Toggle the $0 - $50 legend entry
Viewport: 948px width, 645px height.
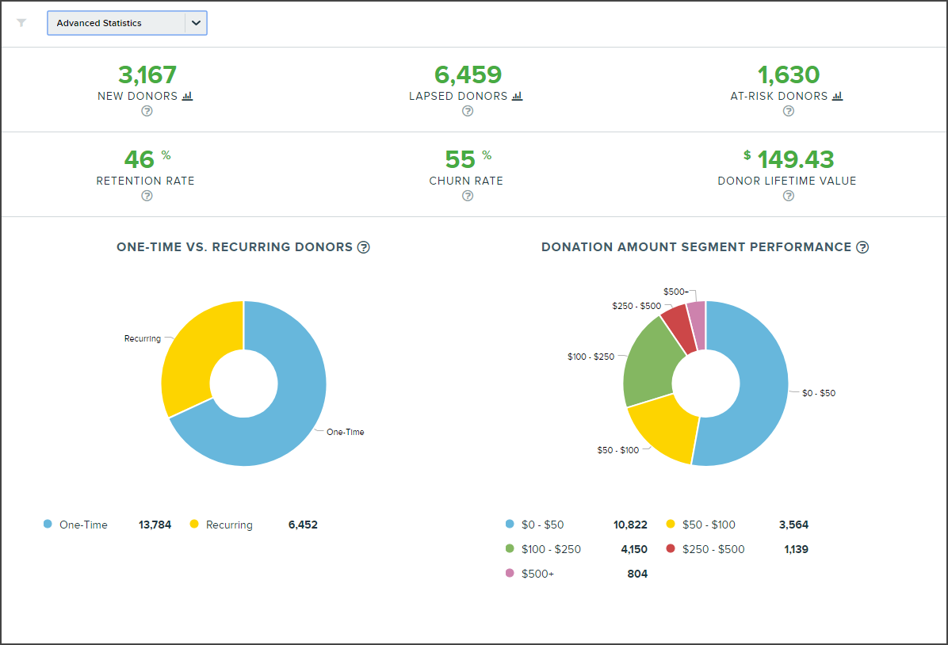[542, 525]
